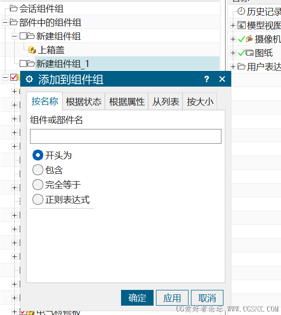Viewport: 281px width, 315px height.
Task: Select the 新建组件组 folder row
Action: [x=58, y=36]
